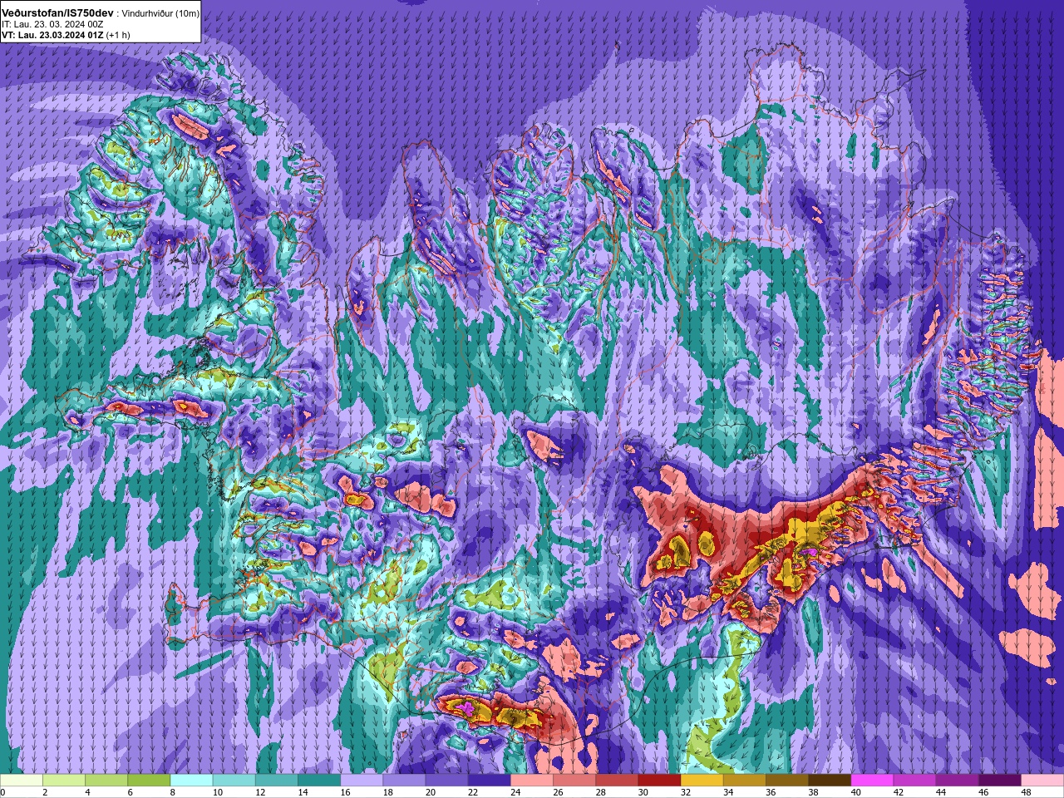Pick the teal swatch between 12 and 14
Screen dimensions: 1064x798
coord(277,781)
